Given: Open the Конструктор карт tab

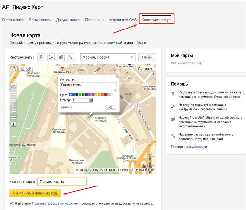Looking at the screenshot, I should (156, 20).
